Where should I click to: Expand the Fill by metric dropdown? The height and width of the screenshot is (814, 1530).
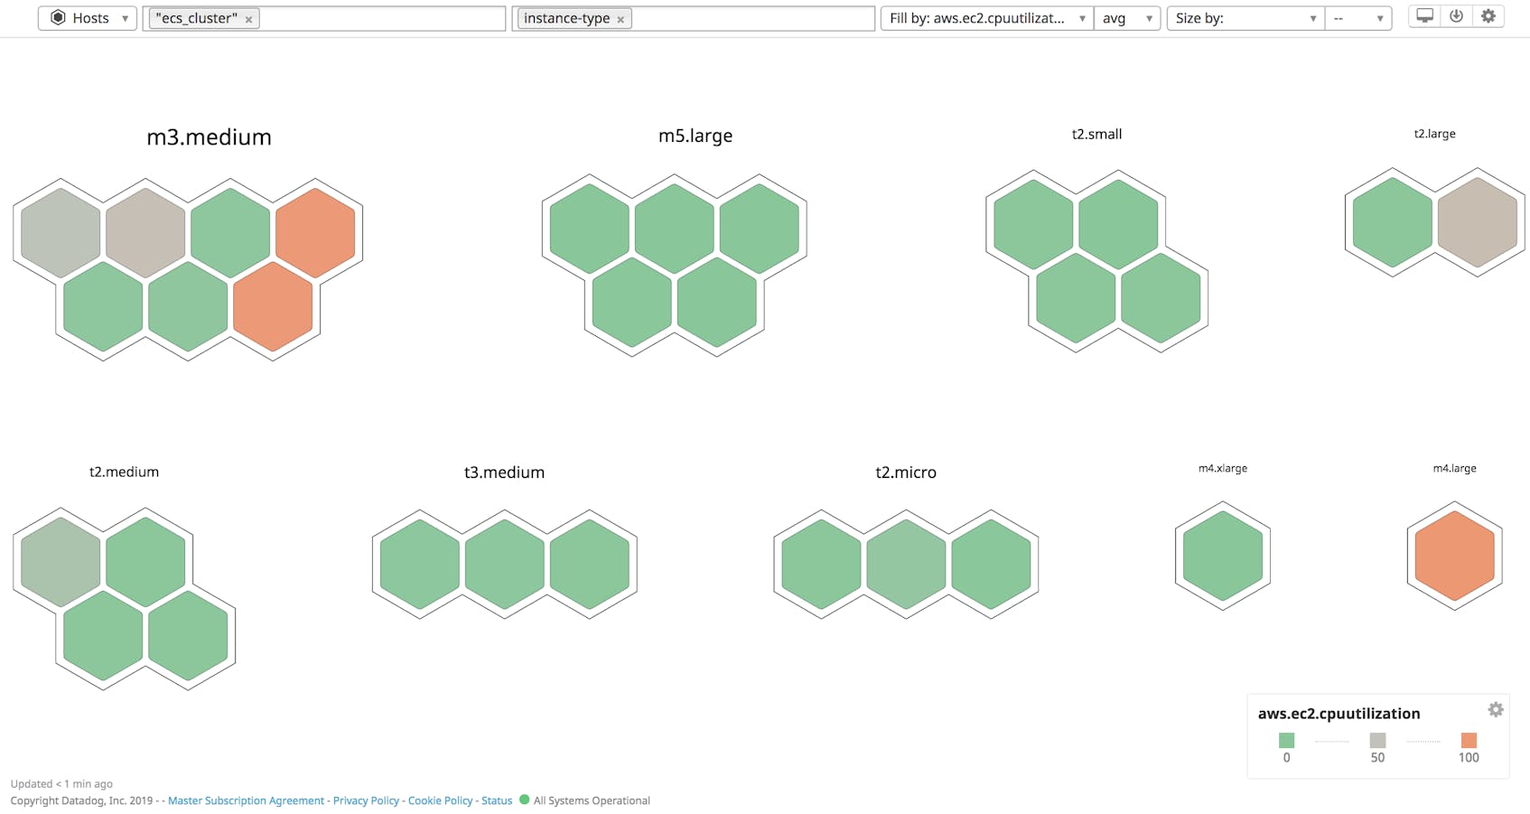pyautogui.click(x=986, y=18)
